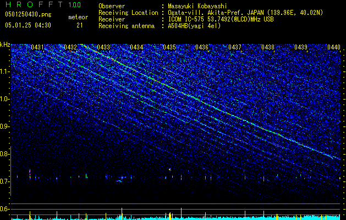
Task: Click the 0438 time axis marker
Action: pos(268,47)
